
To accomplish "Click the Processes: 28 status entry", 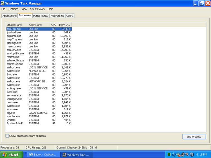I will 10,148.
